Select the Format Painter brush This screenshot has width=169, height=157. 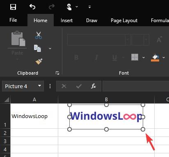tap(39, 61)
